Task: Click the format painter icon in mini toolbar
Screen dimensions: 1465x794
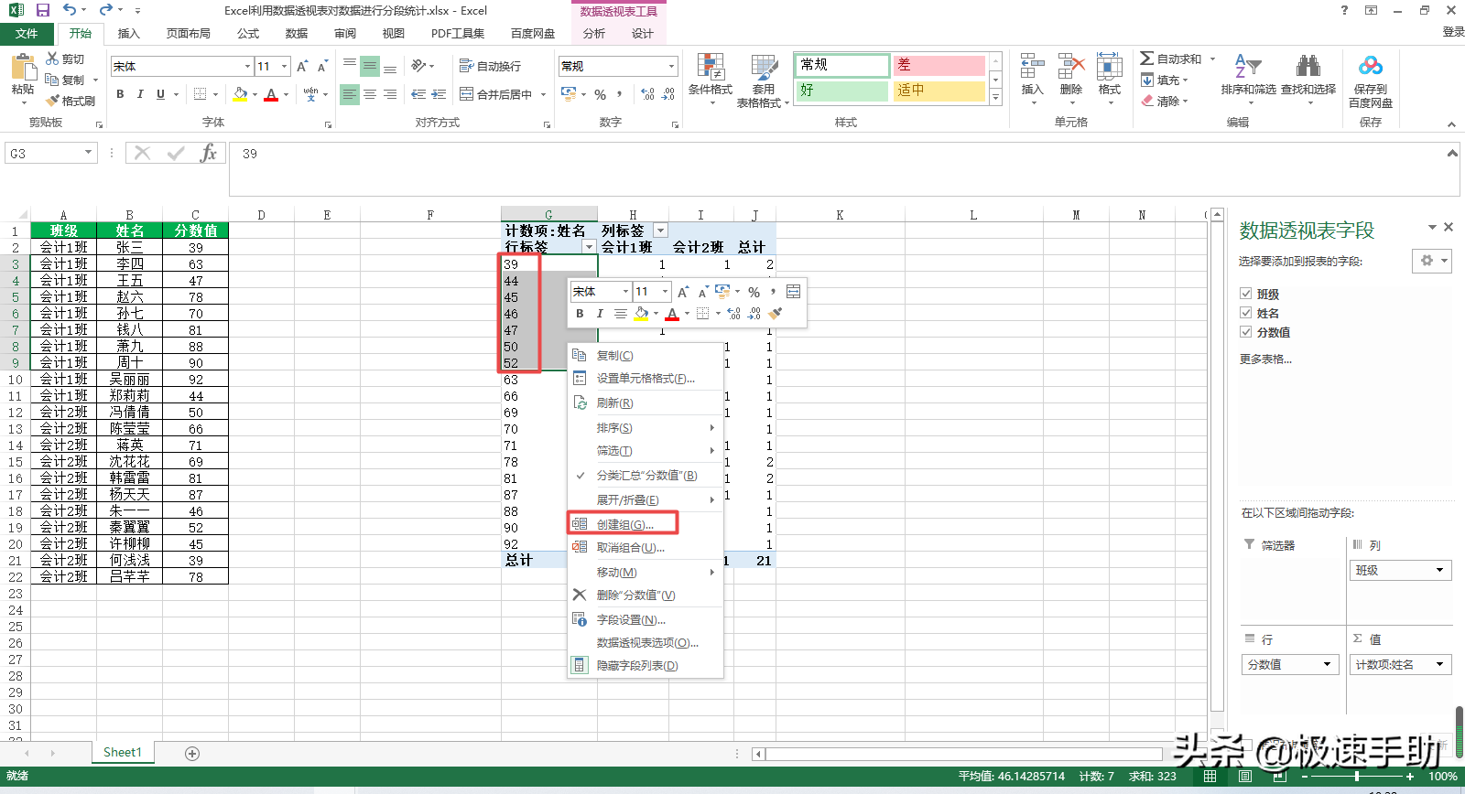Action: point(776,314)
